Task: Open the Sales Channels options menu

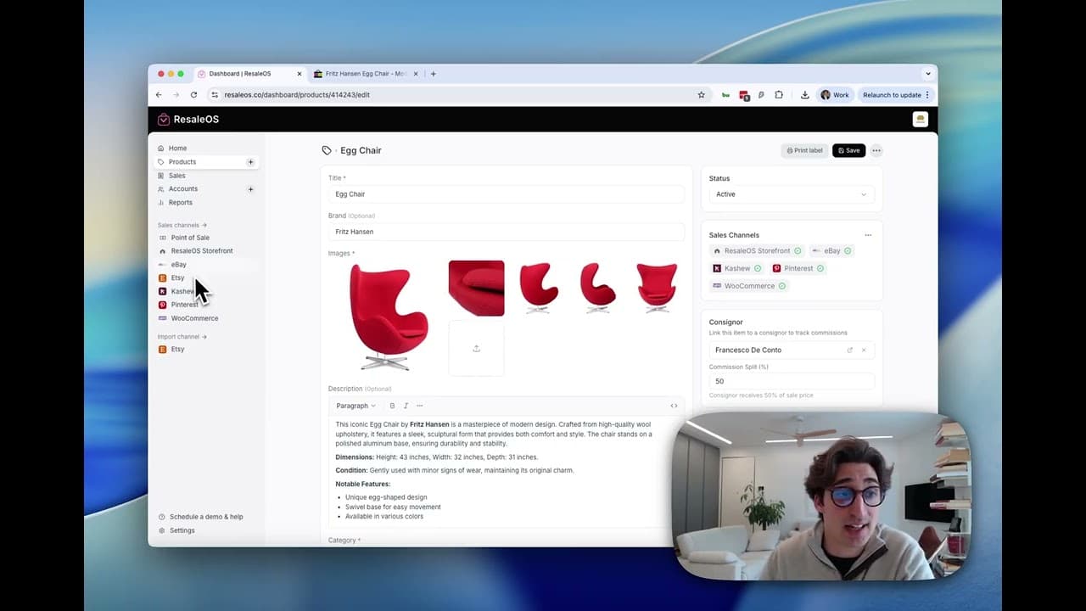Action: [867, 235]
